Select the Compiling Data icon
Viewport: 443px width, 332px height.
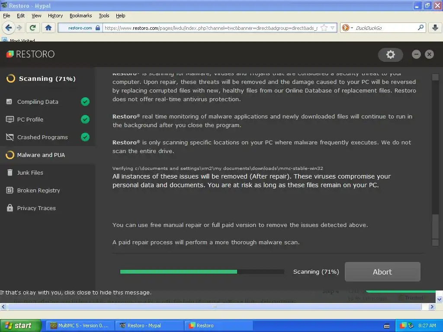[10, 102]
